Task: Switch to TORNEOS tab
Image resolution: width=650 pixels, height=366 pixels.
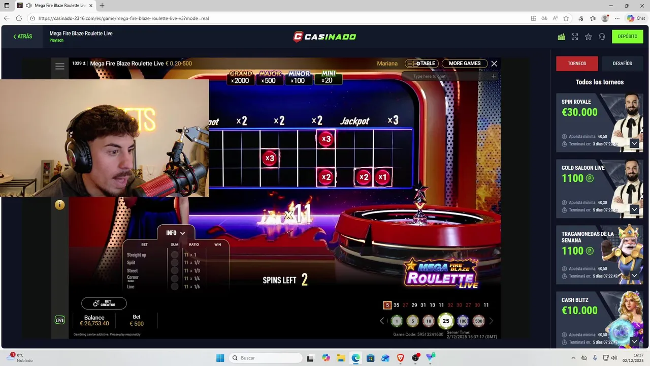Action: coord(577,64)
